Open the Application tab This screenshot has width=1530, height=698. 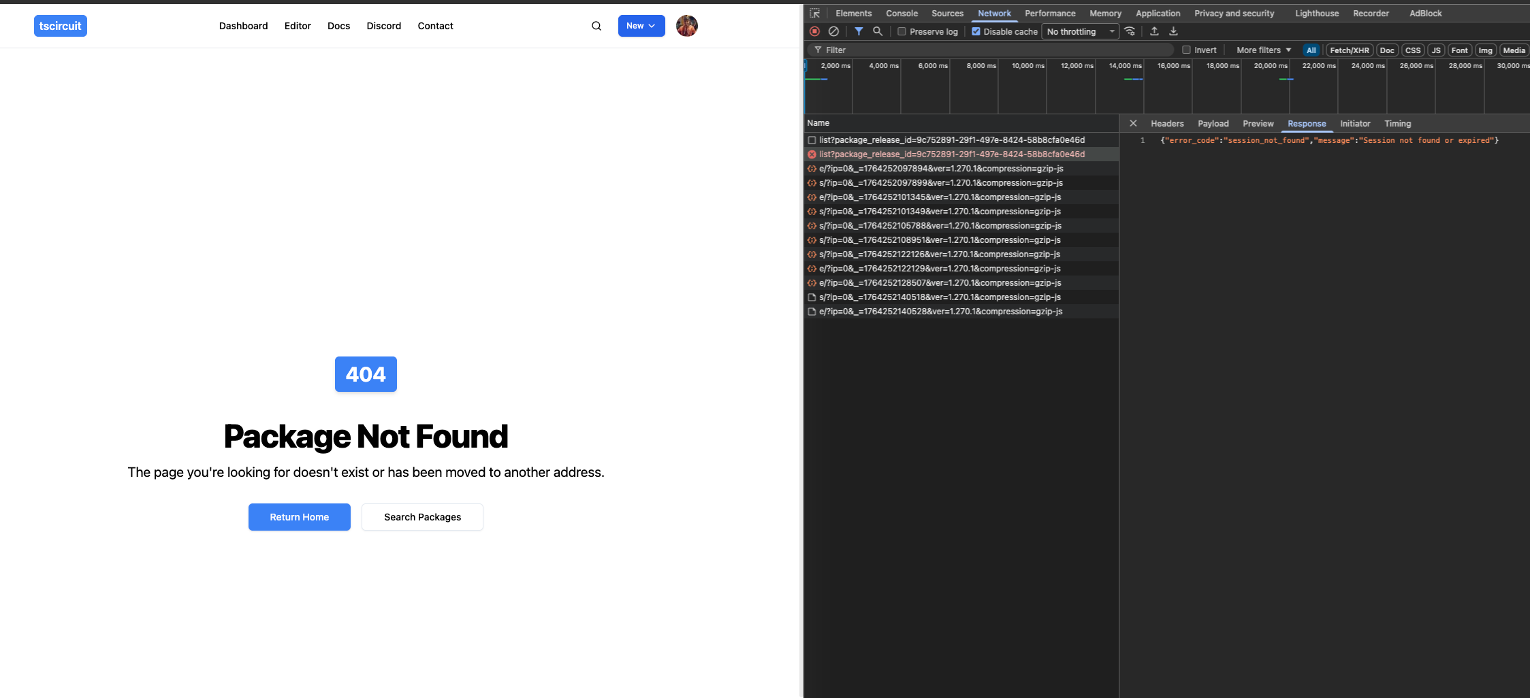point(1158,14)
